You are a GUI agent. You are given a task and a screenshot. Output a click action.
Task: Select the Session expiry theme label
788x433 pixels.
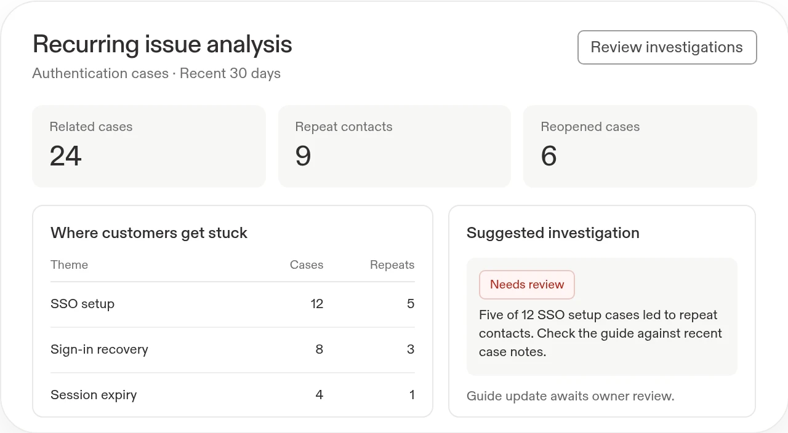point(94,395)
